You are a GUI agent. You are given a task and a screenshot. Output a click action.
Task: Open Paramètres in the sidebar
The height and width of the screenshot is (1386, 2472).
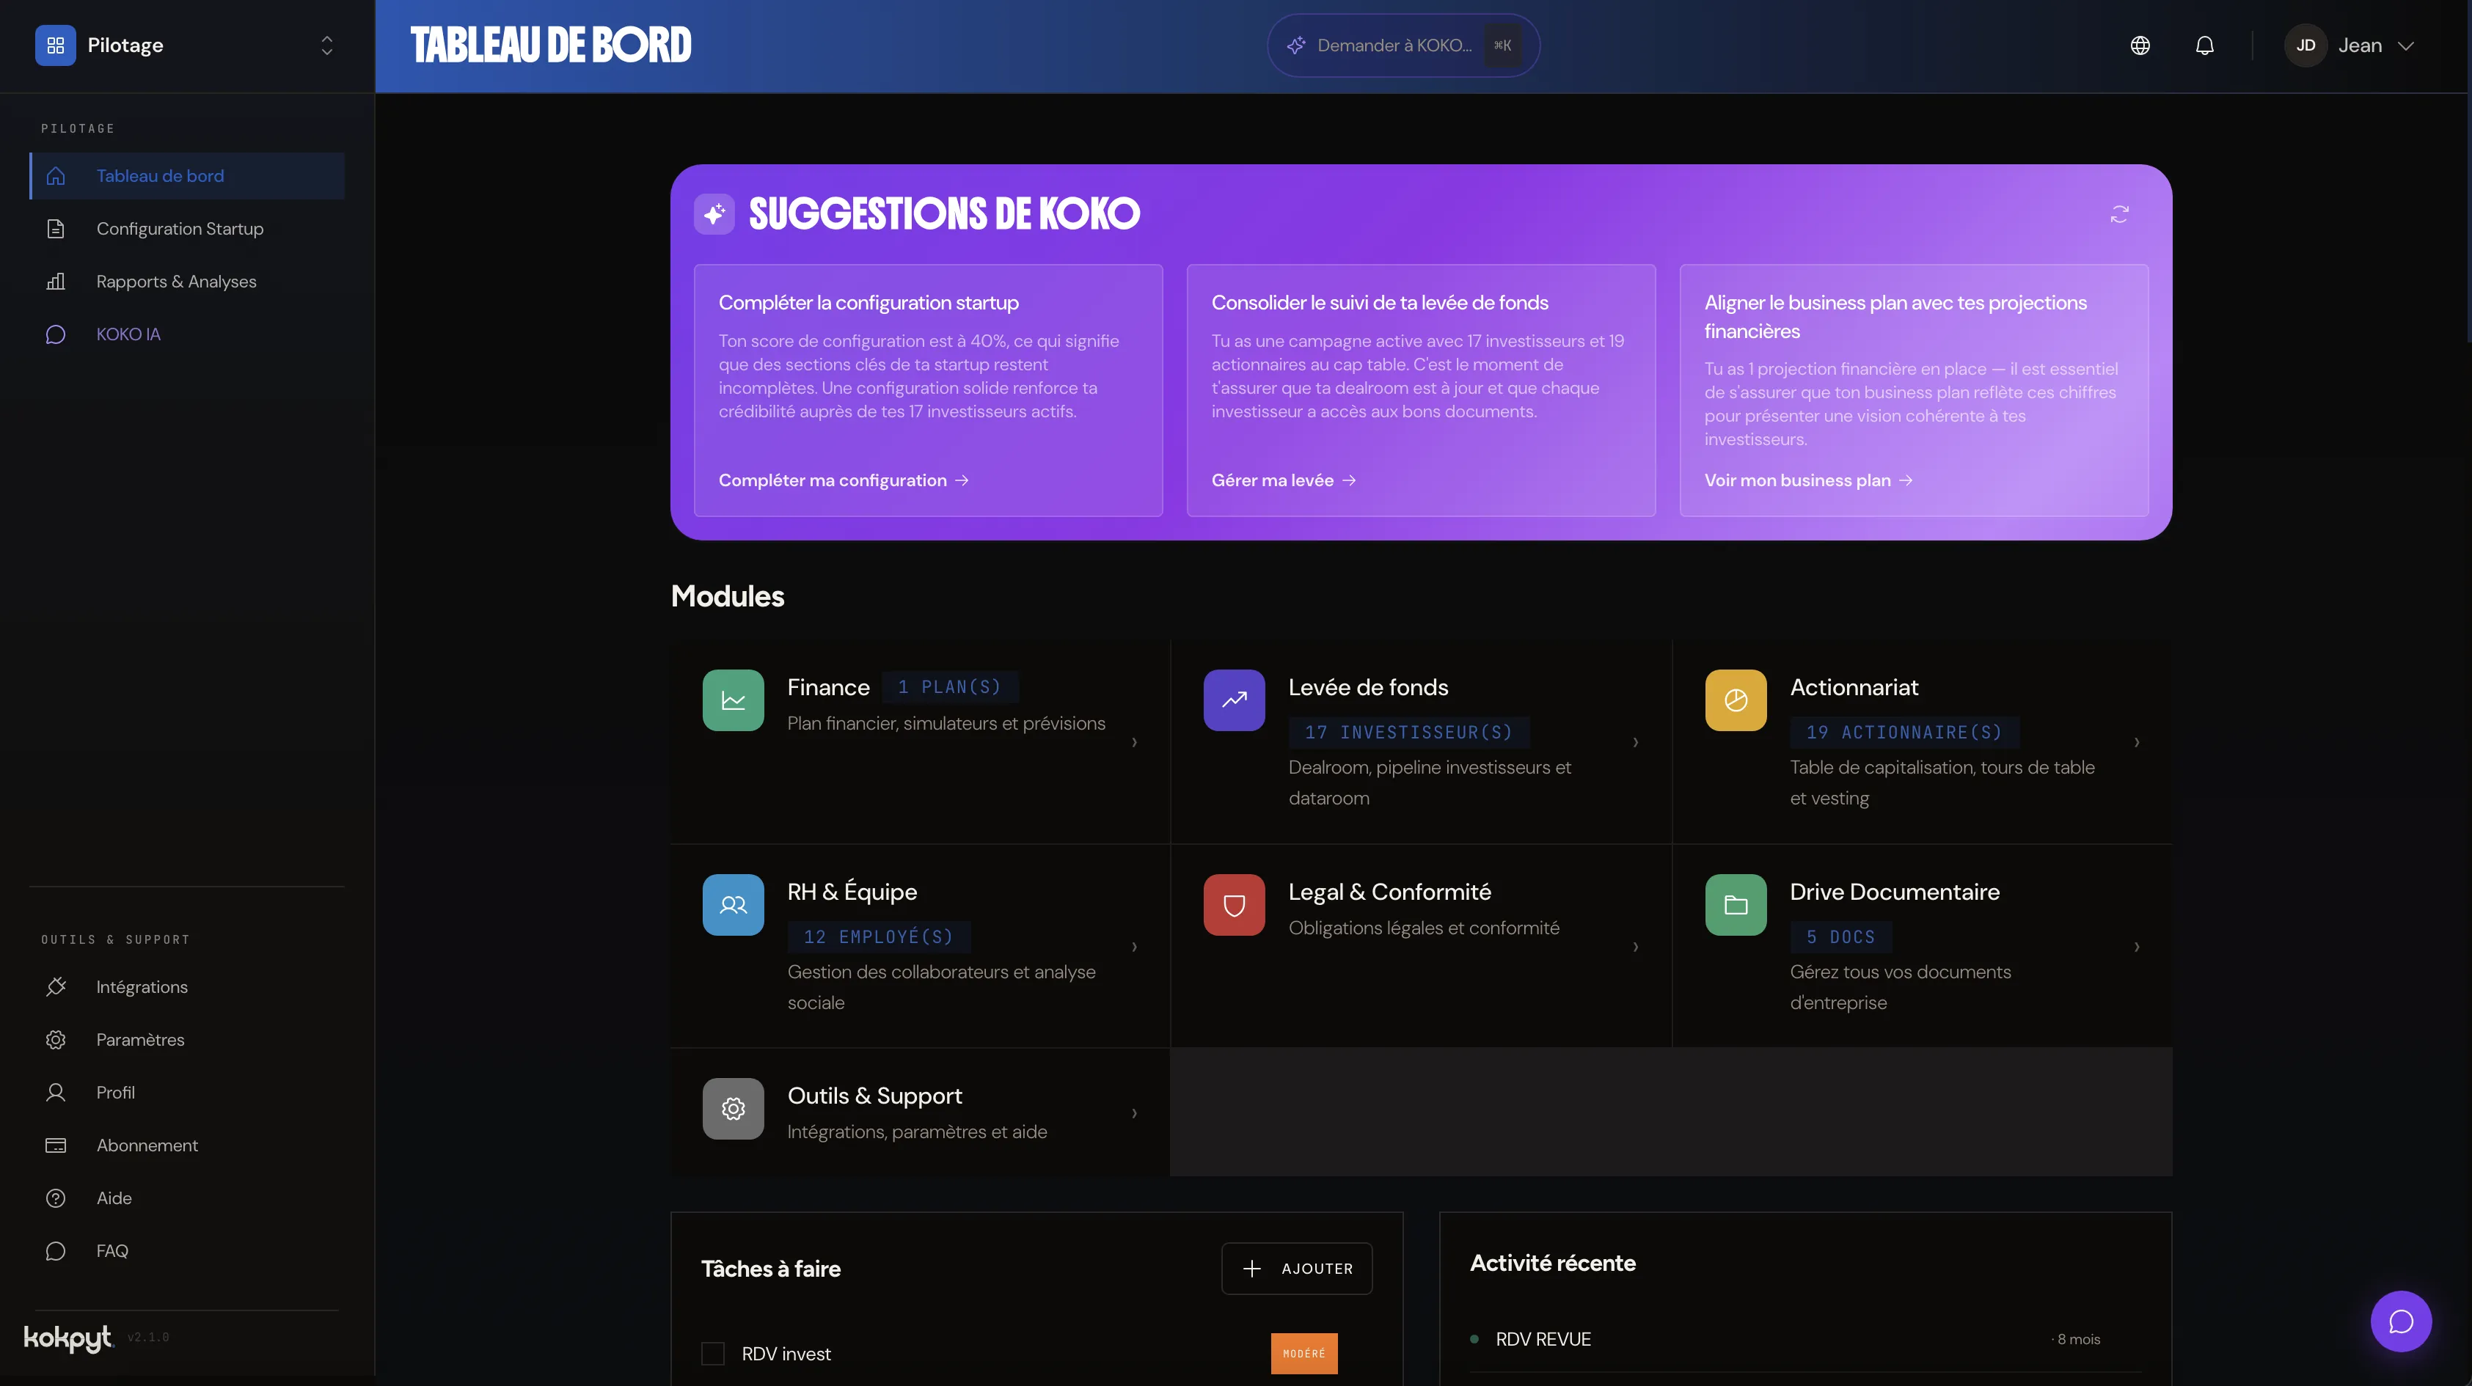187,1040
